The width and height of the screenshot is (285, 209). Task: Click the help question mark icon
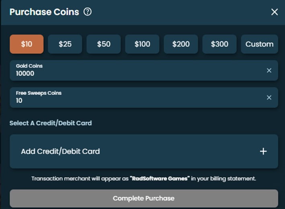click(88, 12)
